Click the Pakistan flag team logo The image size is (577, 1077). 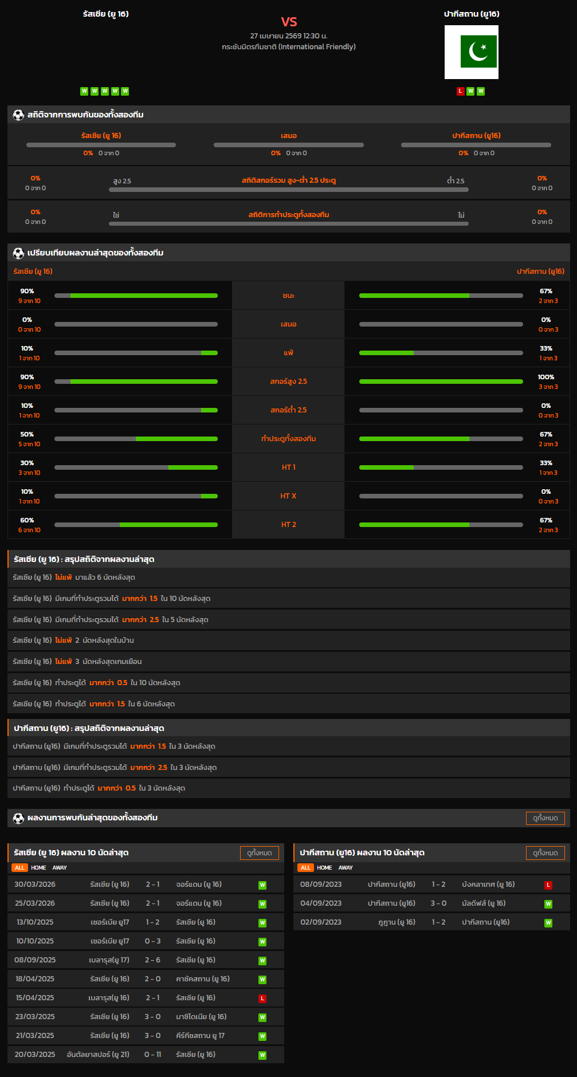pyautogui.click(x=471, y=52)
